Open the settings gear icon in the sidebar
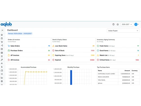 2,81
